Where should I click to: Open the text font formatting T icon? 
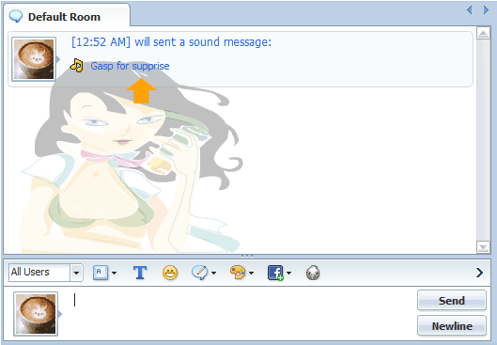point(140,273)
